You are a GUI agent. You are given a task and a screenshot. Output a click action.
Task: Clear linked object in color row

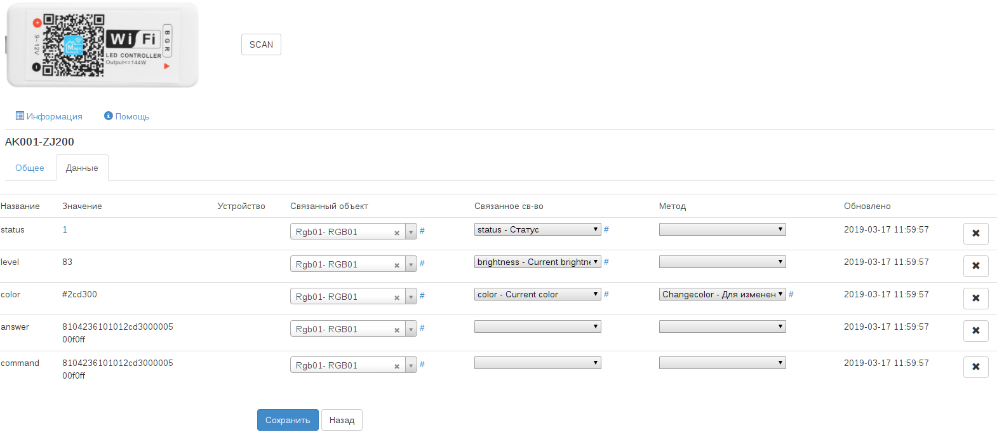pyautogui.click(x=397, y=298)
